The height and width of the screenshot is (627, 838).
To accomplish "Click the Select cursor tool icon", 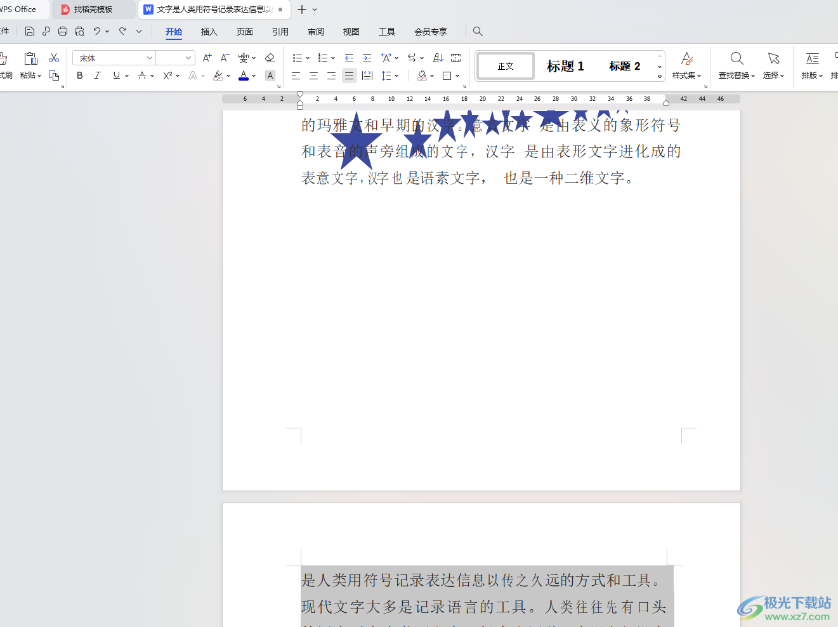I will 773,59.
